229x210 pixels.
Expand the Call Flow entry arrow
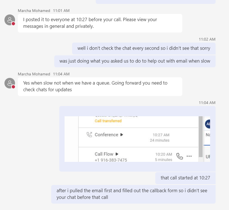pyautogui.click(x=117, y=154)
